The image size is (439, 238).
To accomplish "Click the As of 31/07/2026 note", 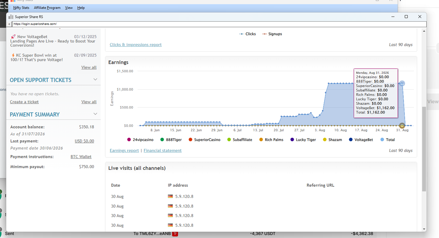I will [x=27, y=134].
